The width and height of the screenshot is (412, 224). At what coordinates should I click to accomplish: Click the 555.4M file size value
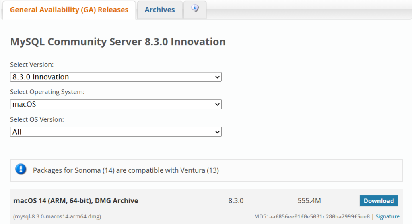tap(309, 201)
